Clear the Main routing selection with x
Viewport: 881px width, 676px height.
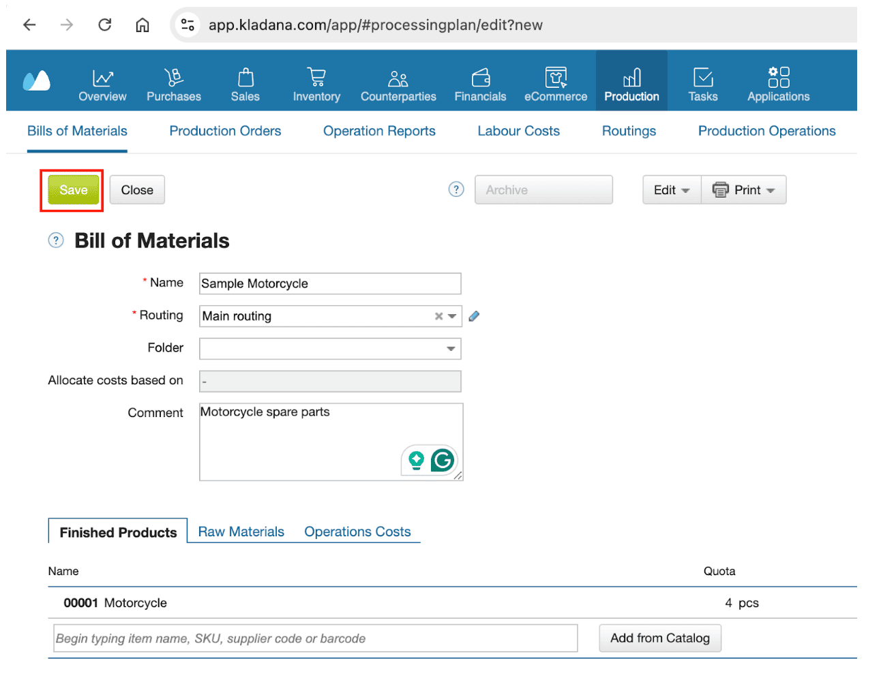pos(438,316)
